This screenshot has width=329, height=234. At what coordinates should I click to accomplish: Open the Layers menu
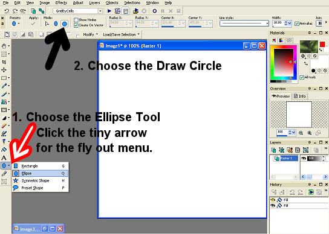pyautogui.click(x=94, y=3)
